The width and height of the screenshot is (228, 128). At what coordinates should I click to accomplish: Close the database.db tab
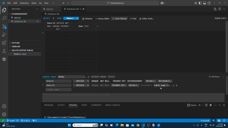click(x=83, y=9)
